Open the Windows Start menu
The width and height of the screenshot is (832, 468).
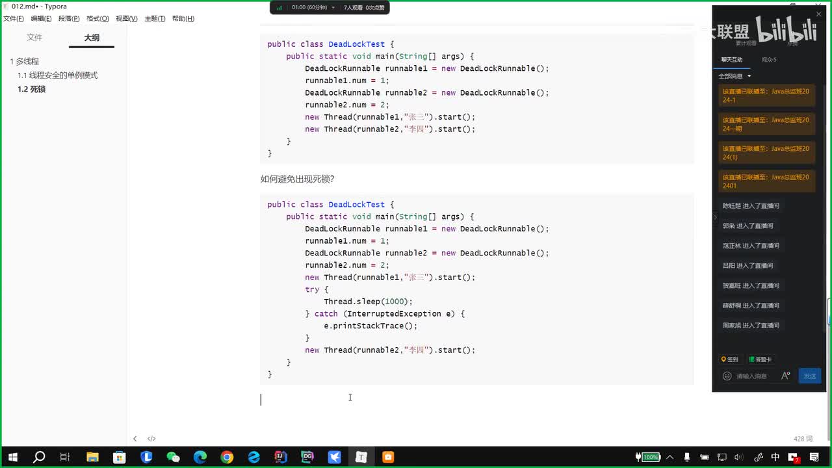[x=12, y=457]
